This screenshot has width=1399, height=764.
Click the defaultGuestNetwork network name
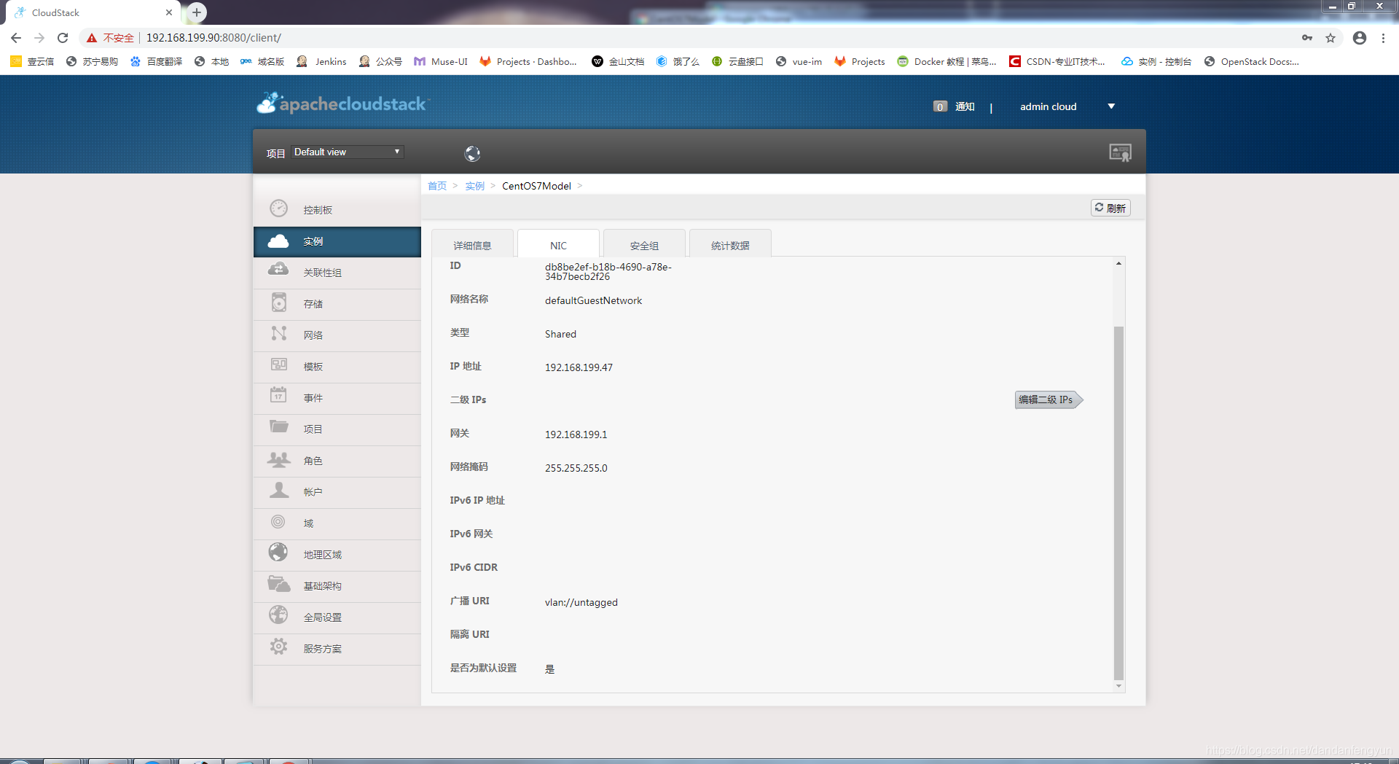point(593,300)
